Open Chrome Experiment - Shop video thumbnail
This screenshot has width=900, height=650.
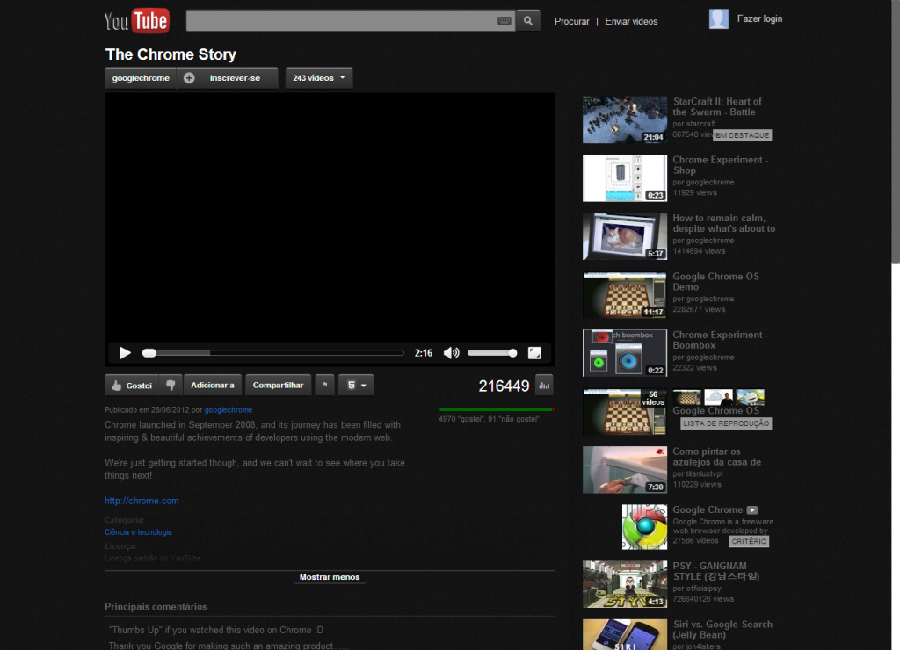[625, 177]
